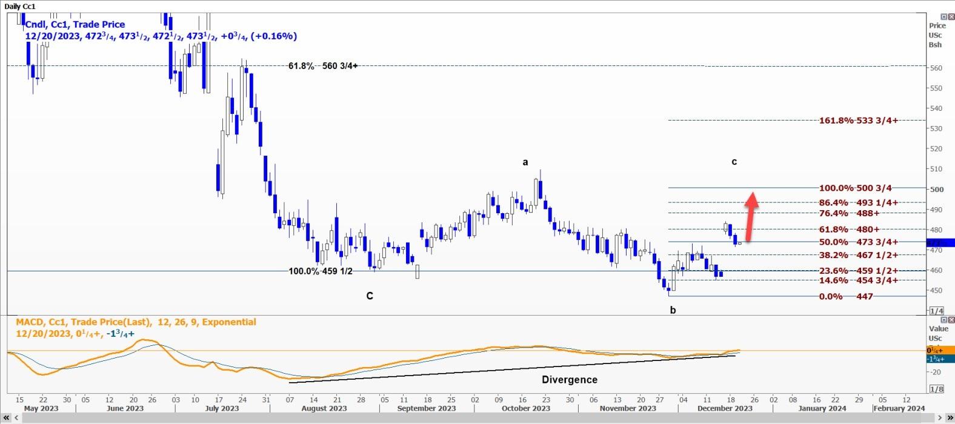Click the September 2023 time axis label
This screenshot has height=424, width=955.
point(427,408)
